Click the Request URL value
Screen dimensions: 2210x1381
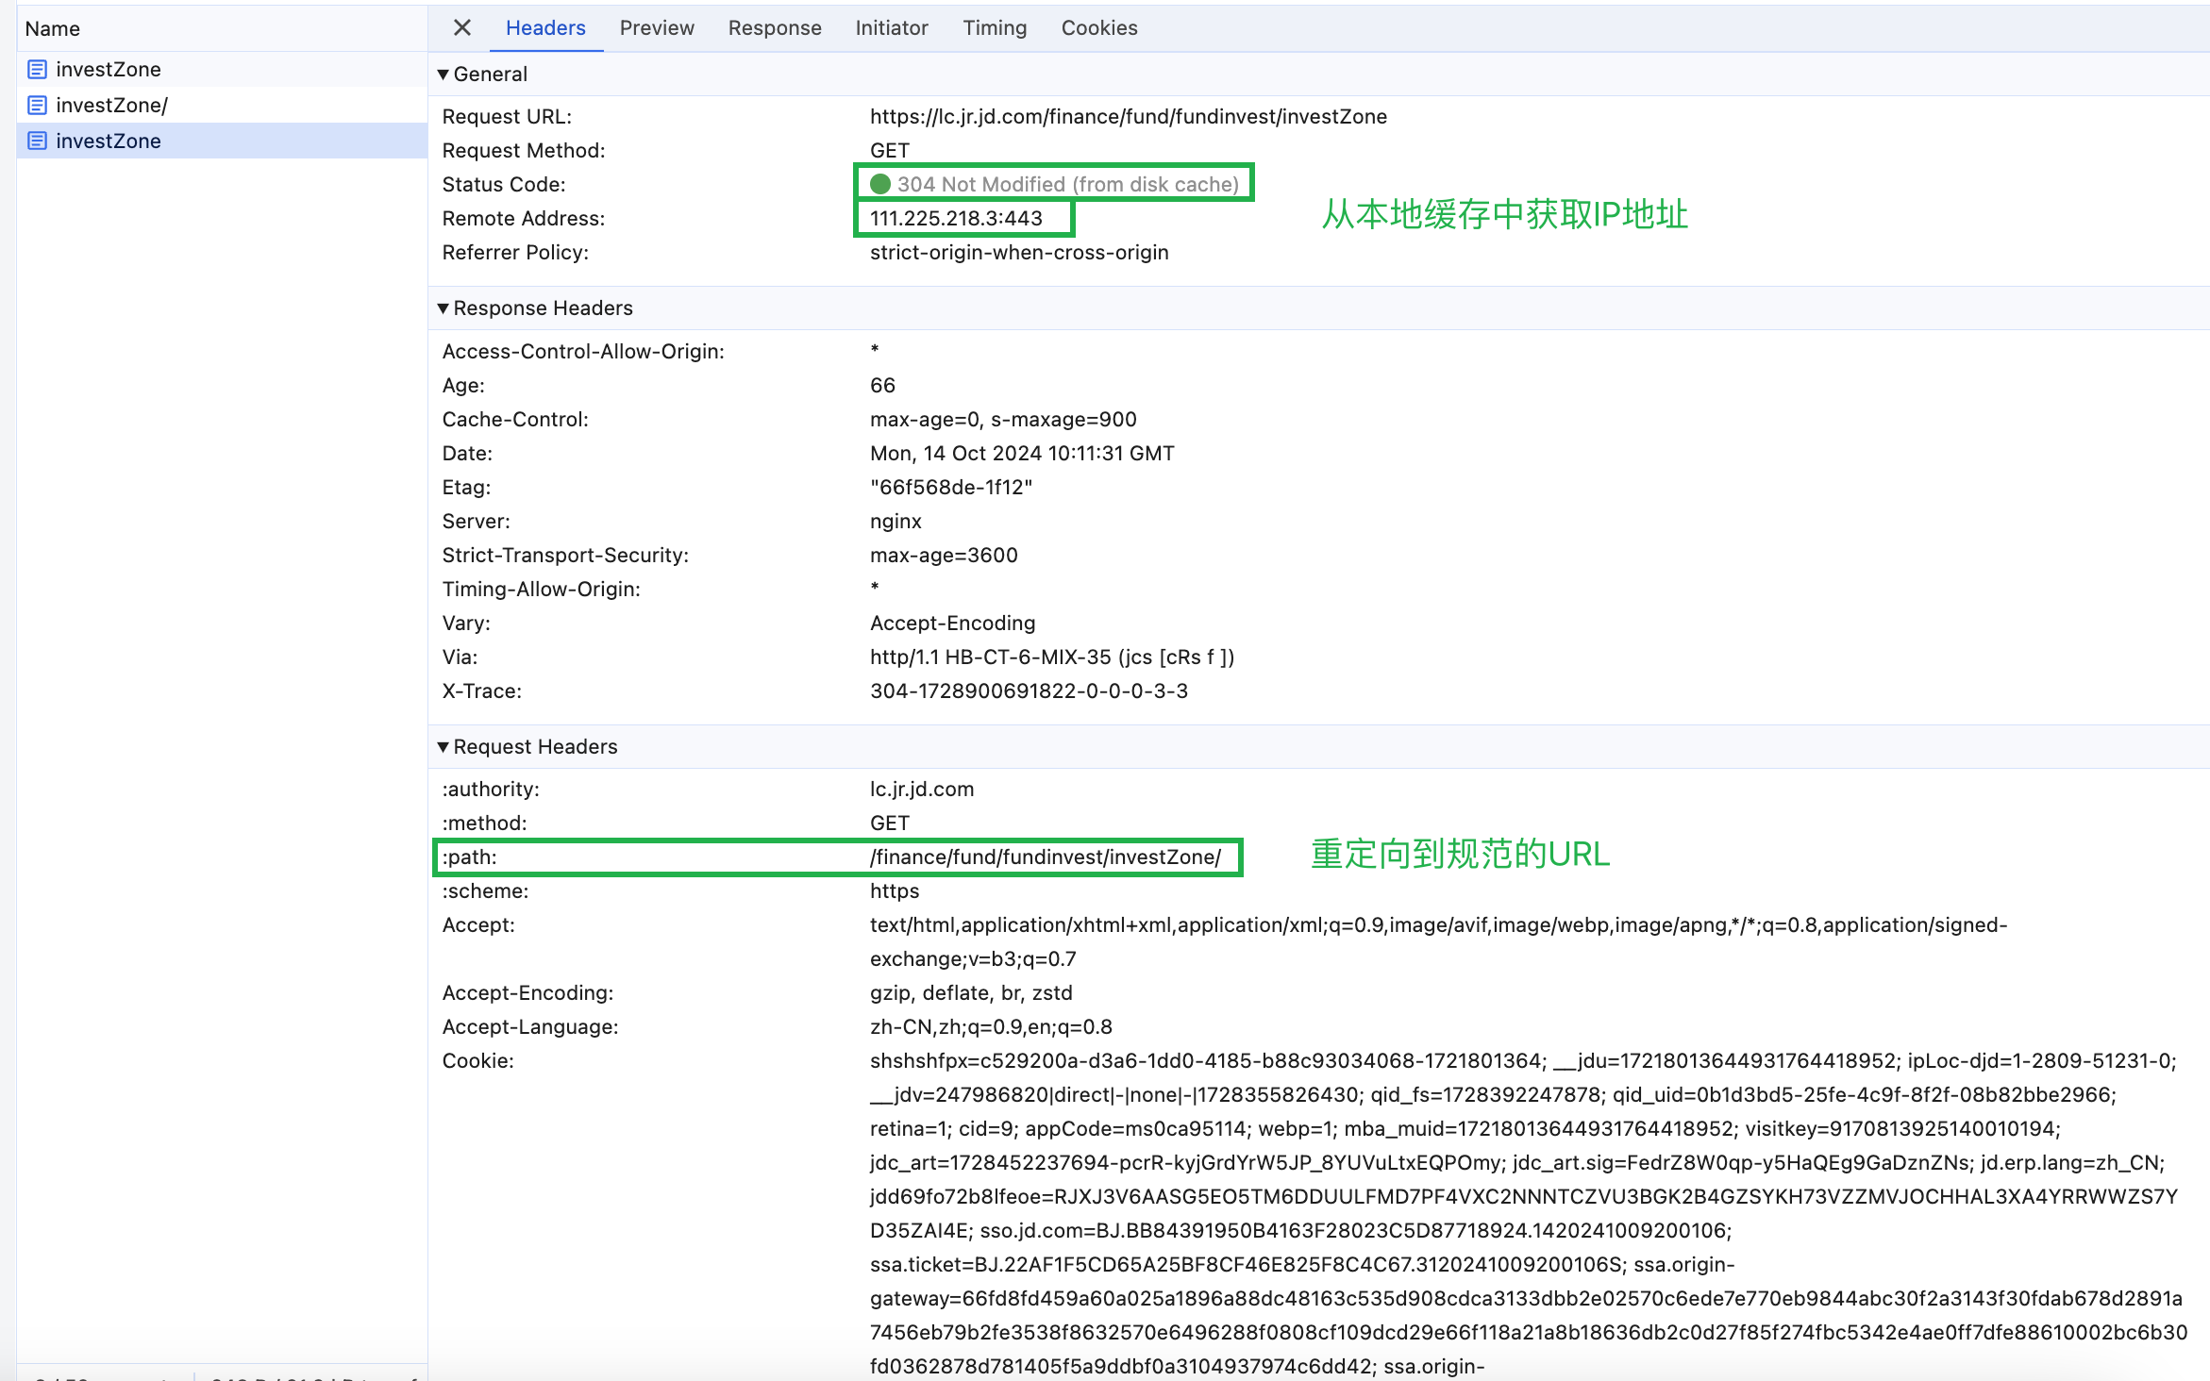(1128, 116)
